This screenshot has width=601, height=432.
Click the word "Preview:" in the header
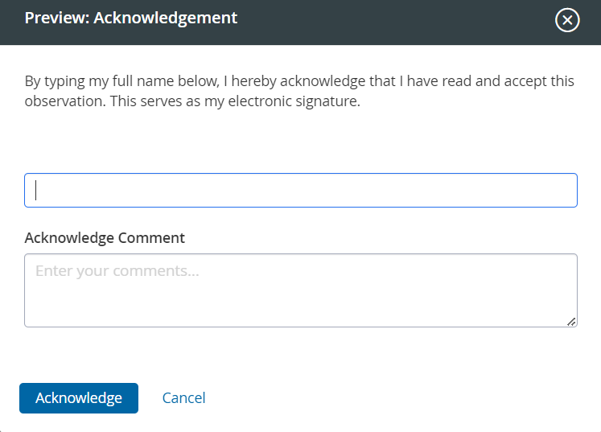click(x=56, y=18)
